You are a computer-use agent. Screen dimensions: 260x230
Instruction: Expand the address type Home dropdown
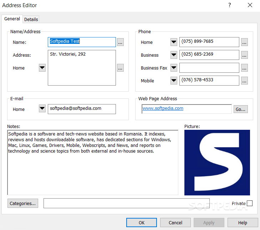click(x=42, y=68)
